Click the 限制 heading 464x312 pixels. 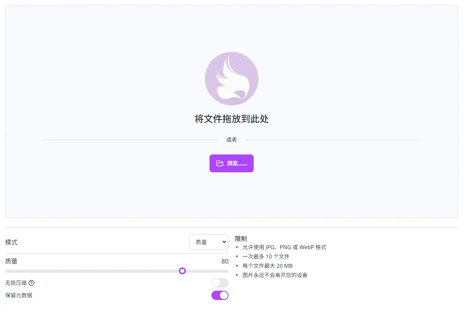click(x=241, y=239)
